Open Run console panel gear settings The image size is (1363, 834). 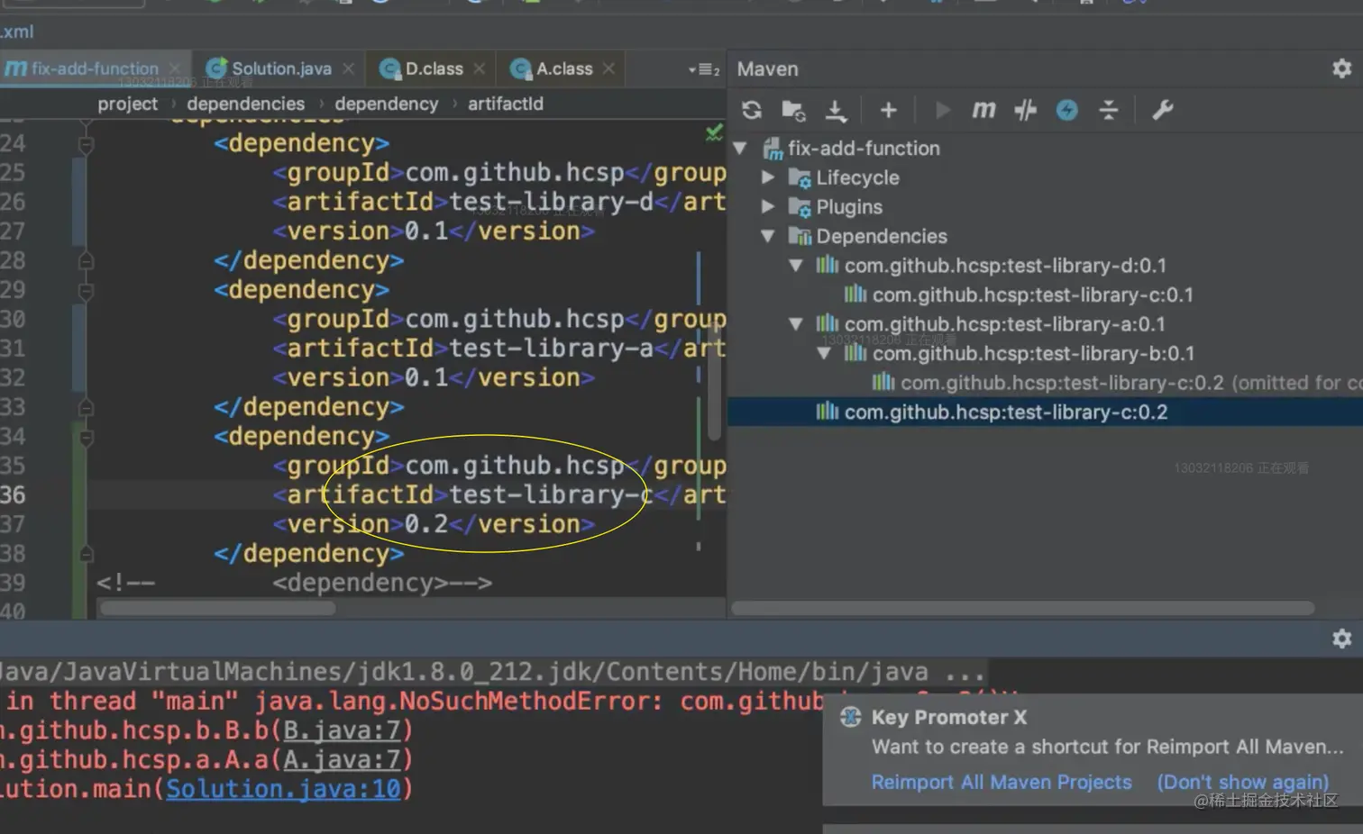1341,639
